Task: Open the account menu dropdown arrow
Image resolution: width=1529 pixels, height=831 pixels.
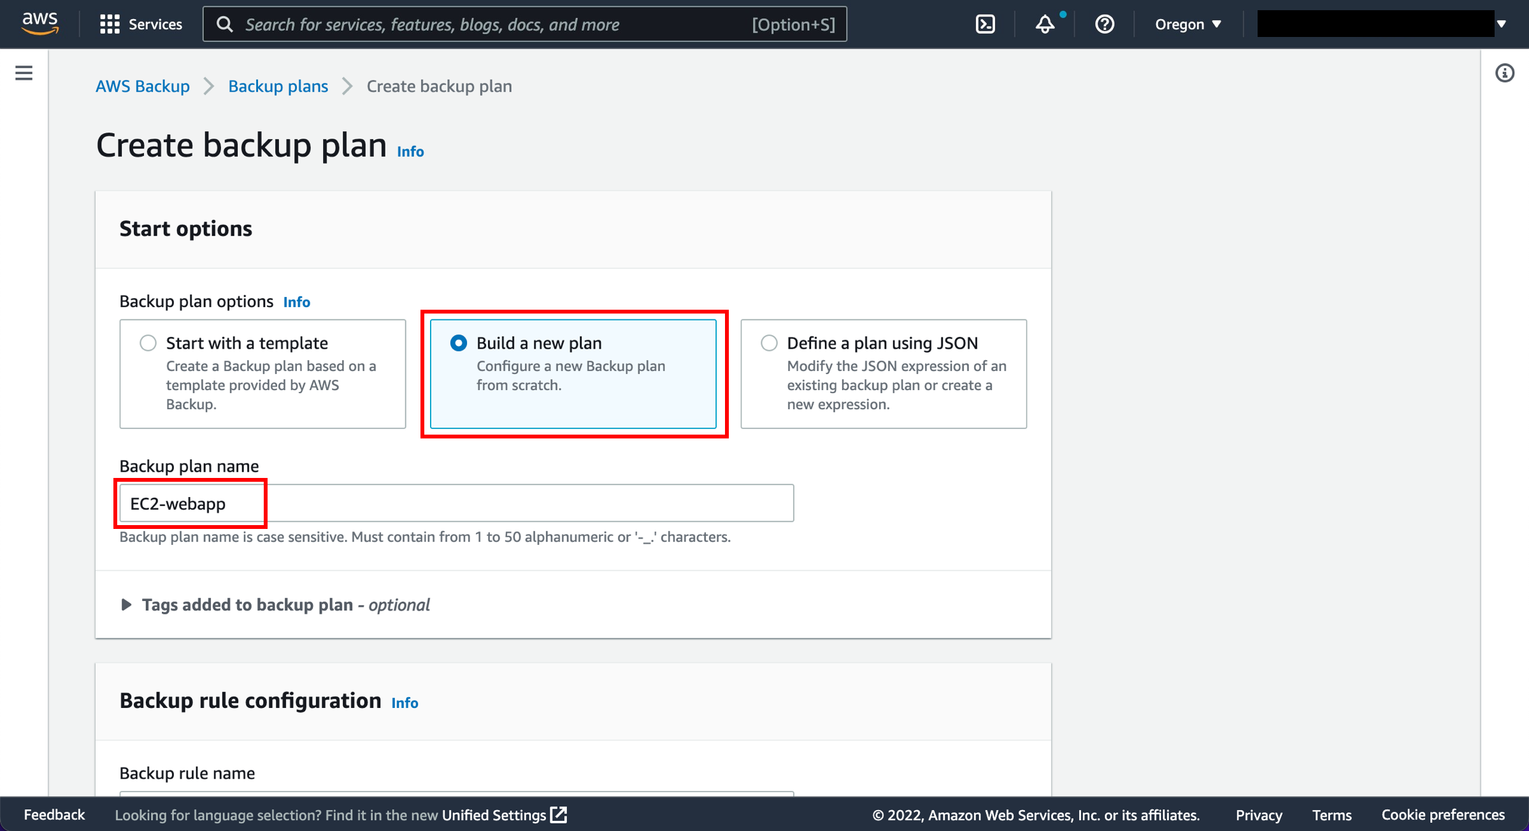Action: tap(1502, 24)
